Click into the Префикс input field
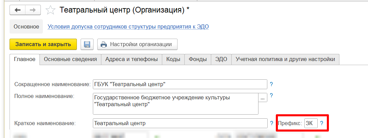 point(311,123)
